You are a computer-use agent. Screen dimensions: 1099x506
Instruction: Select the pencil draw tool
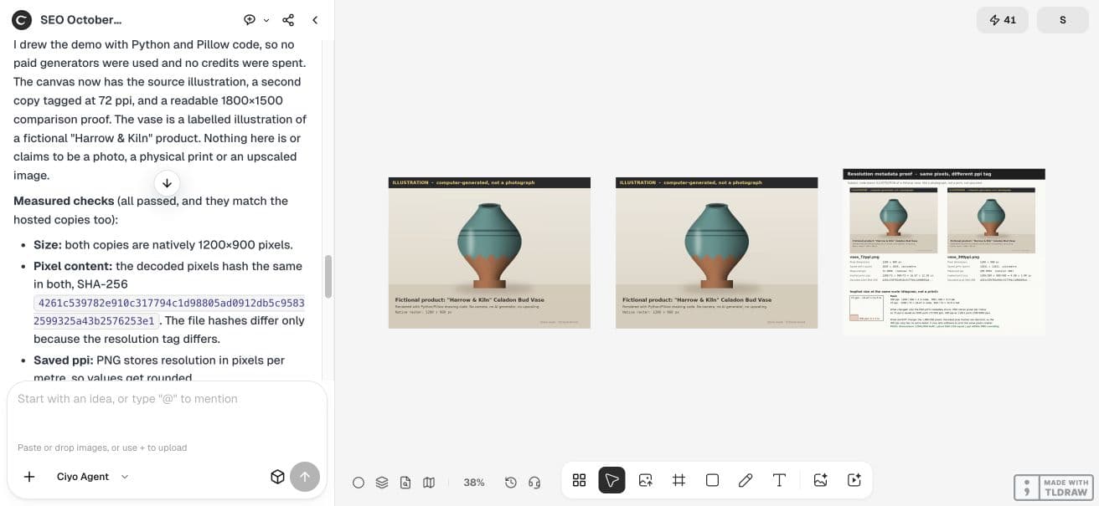[746, 480]
